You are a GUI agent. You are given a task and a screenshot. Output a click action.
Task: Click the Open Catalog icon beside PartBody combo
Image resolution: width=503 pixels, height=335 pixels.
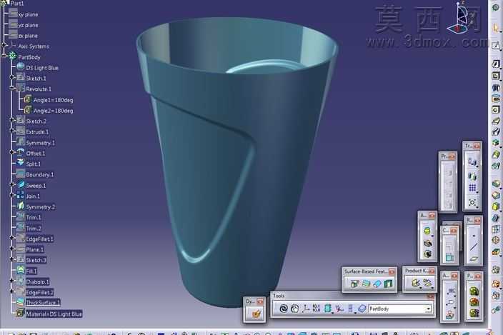362,309
